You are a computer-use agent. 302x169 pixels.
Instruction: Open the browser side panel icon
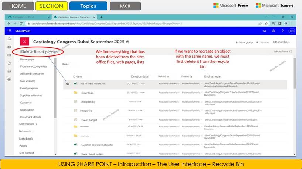280,24
